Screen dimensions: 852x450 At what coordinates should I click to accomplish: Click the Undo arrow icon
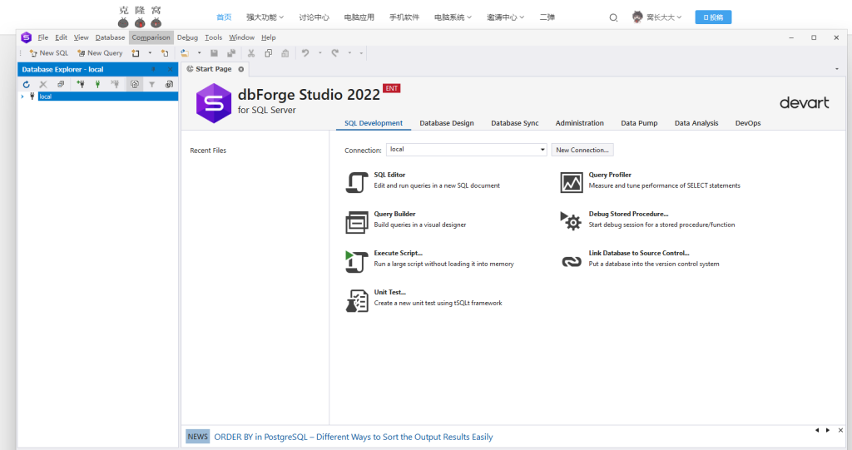pos(305,53)
